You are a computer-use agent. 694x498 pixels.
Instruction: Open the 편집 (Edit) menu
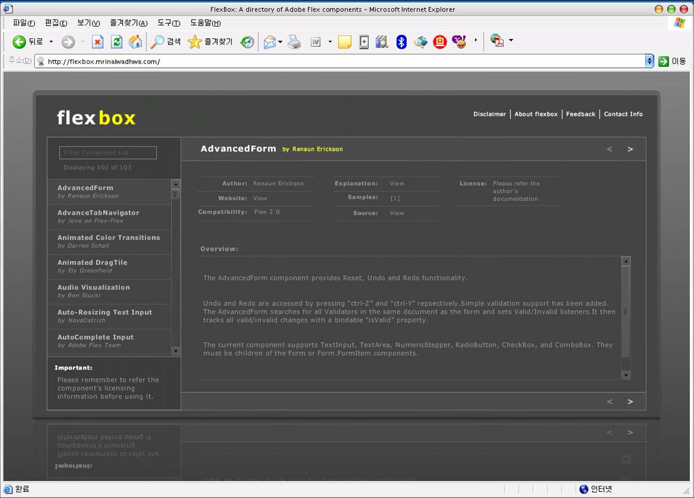click(x=56, y=23)
